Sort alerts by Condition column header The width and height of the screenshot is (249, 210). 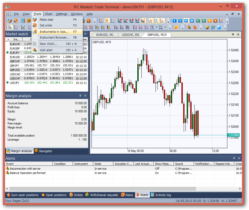pos(63,164)
